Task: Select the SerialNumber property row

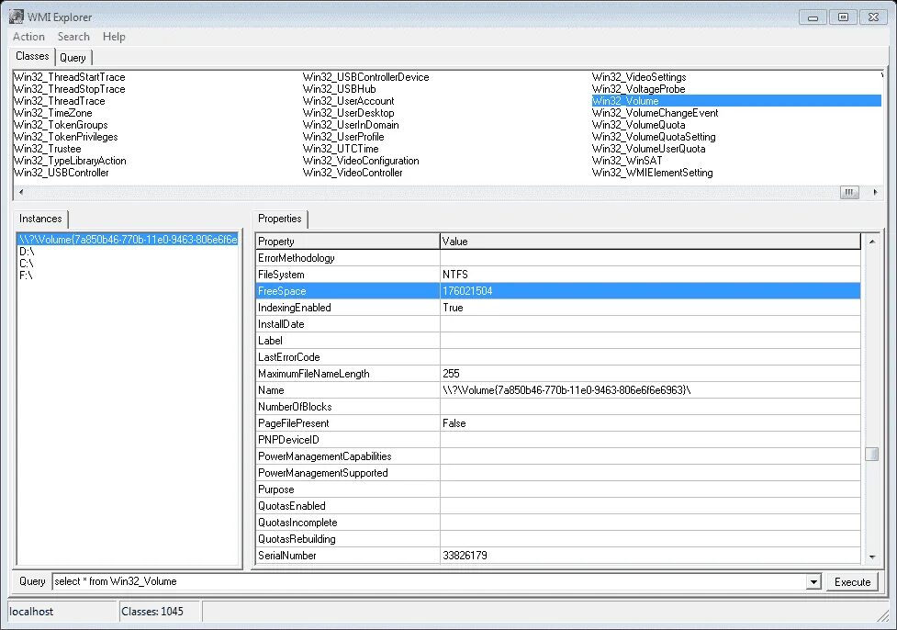Action: [558, 556]
